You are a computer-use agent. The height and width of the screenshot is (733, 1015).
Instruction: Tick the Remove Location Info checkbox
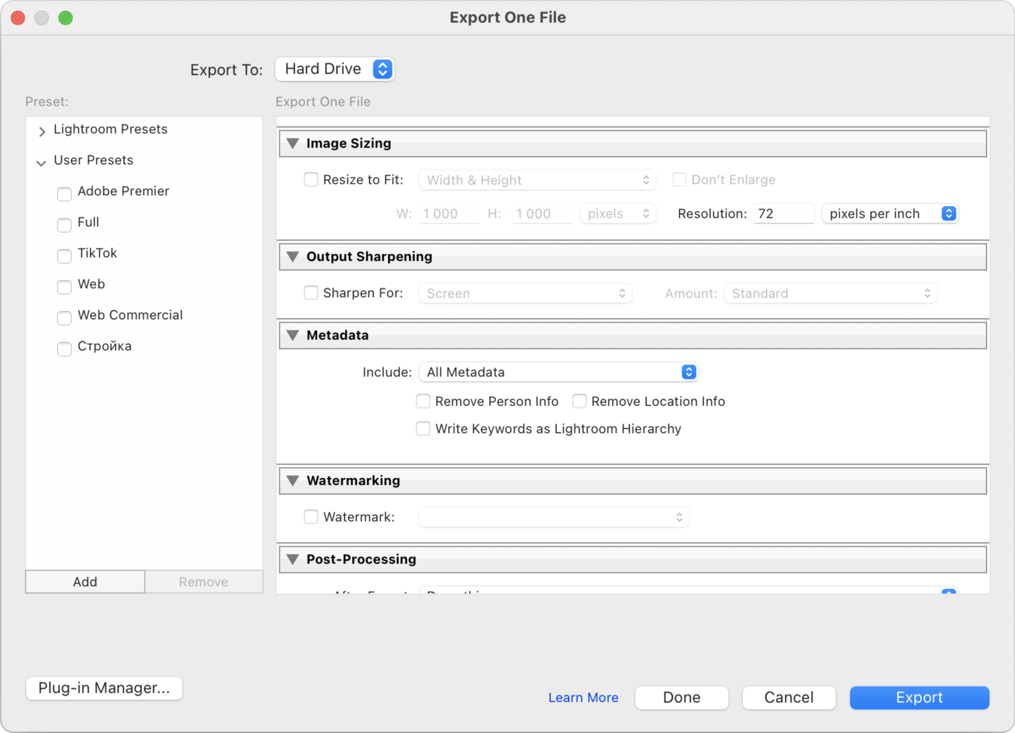click(579, 401)
